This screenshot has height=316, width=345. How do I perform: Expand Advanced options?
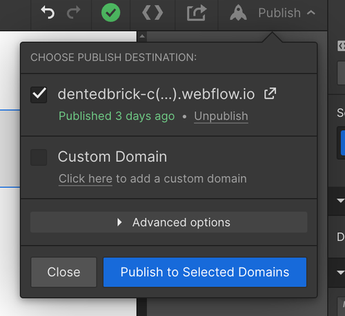pos(169,222)
